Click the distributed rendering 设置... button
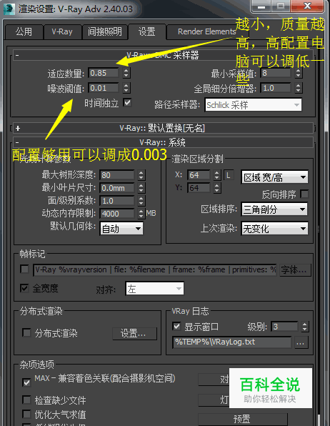Viewport: 330px width, 426px height. click(x=134, y=333)
